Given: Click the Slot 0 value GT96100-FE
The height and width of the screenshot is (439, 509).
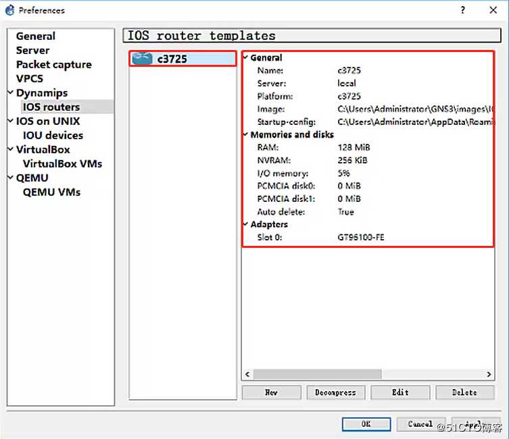Looking at the screenshot, I should pos(361,237).
